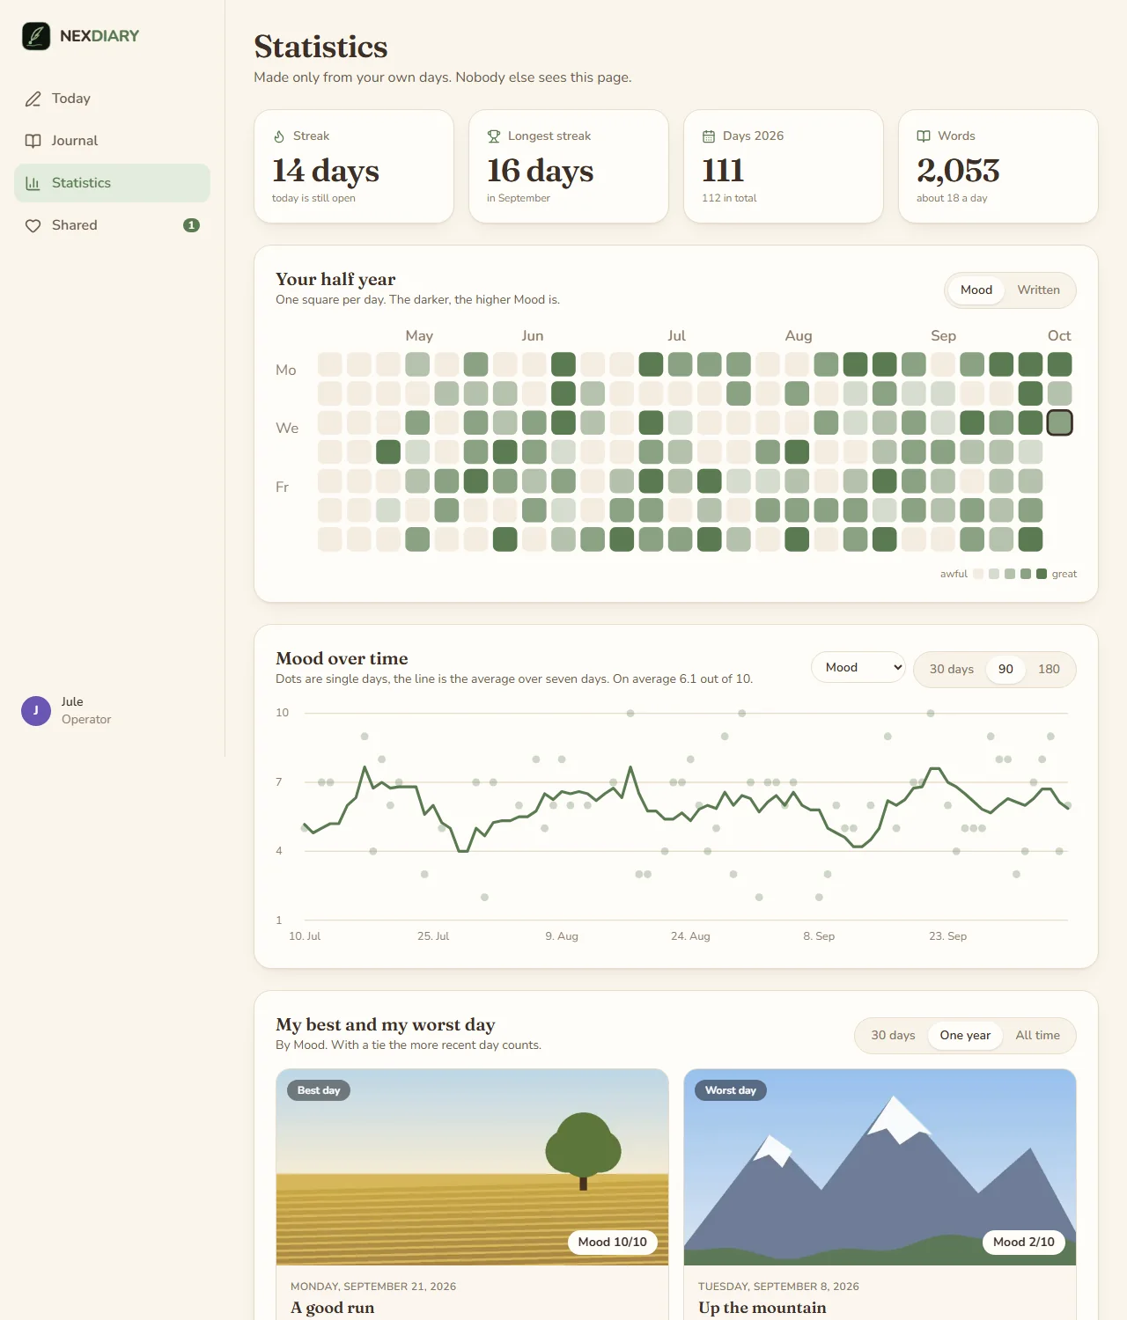The width and height of the screenshot is (1127, 1320).
Task: Click the Streak flame icon
Action: (x=279, y=136)
